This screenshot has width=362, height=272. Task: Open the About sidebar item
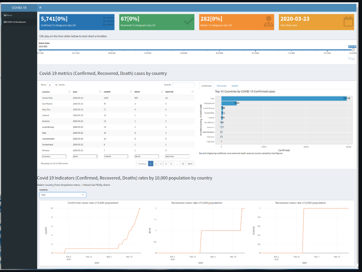8,15
